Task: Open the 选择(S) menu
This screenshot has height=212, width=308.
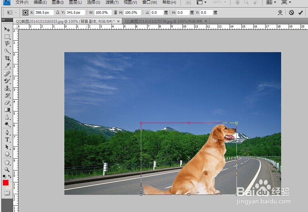Action: point(93,2)
